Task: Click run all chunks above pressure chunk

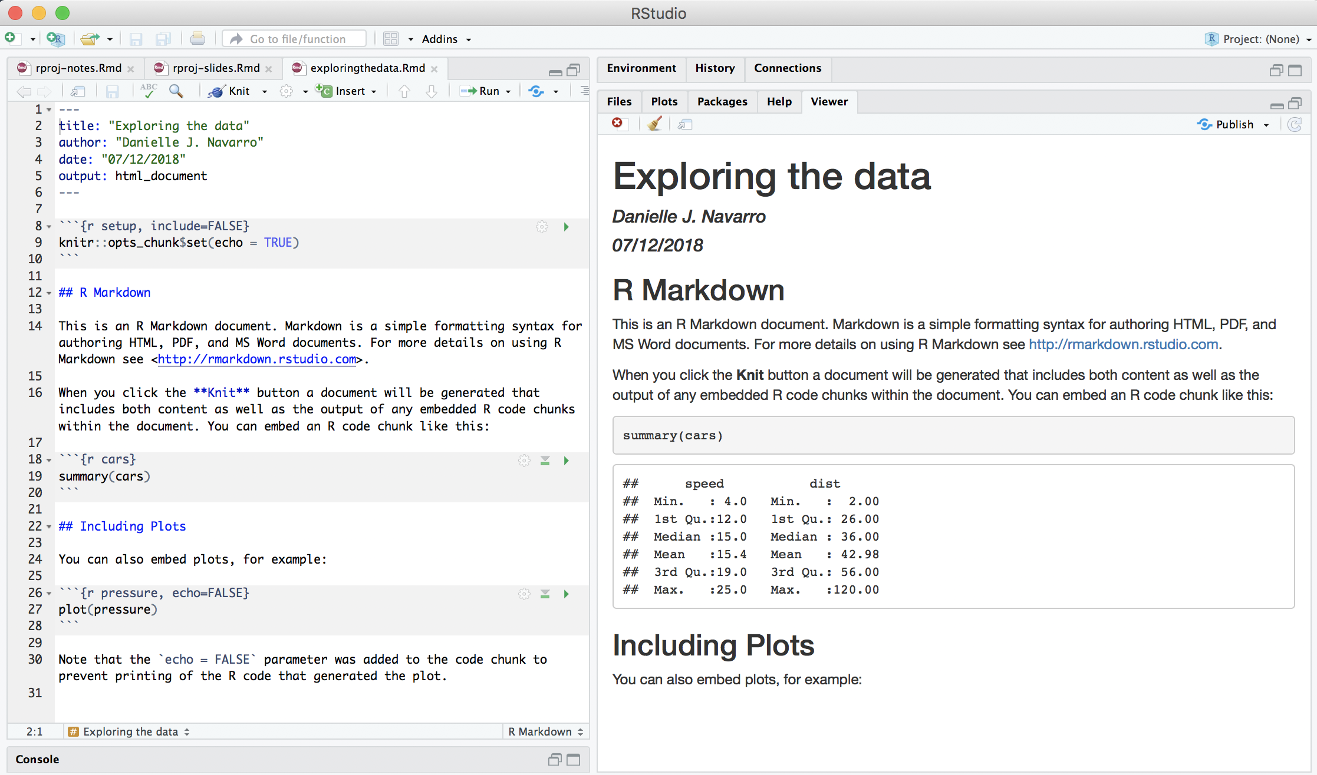Action: pos(545,594)
